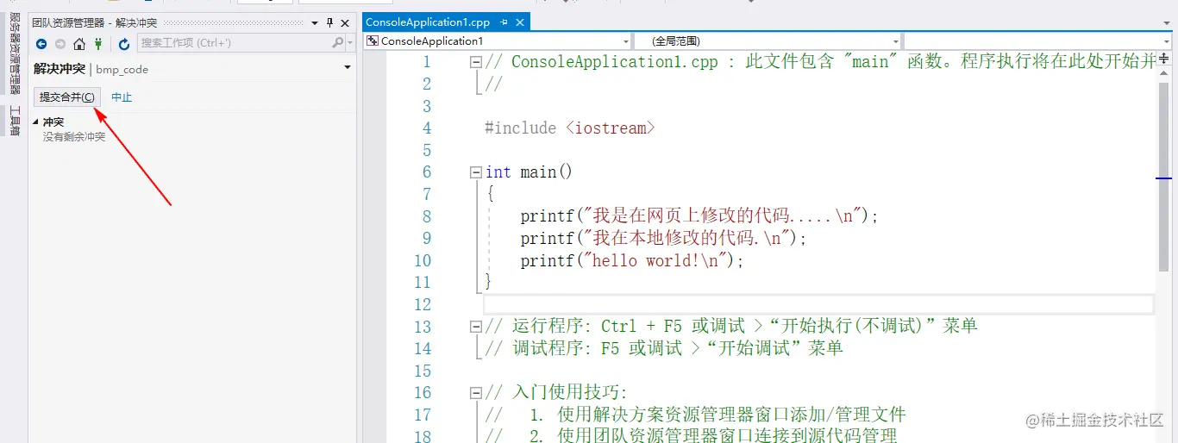Go back in Team Explorer

41,43
